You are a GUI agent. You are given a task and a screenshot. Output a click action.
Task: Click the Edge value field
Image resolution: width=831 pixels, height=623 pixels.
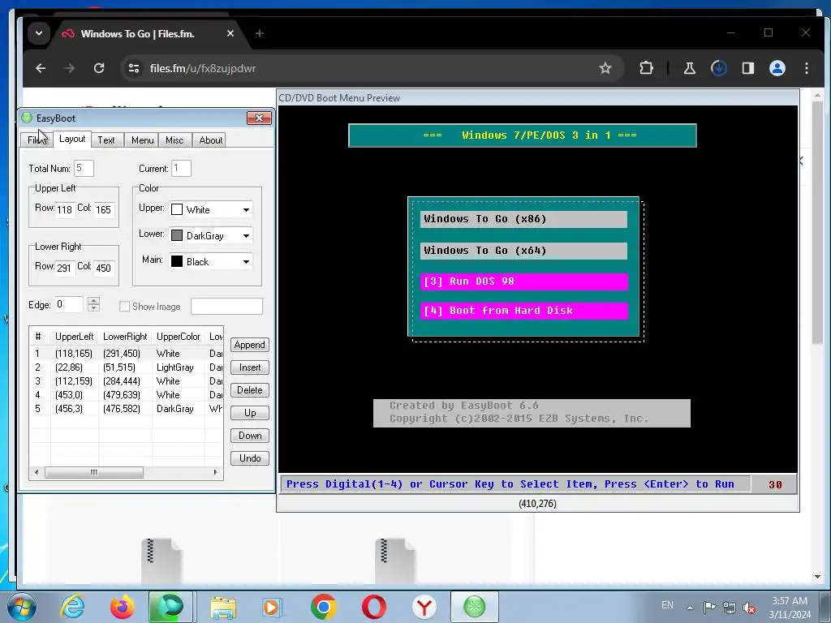(69, 305)
